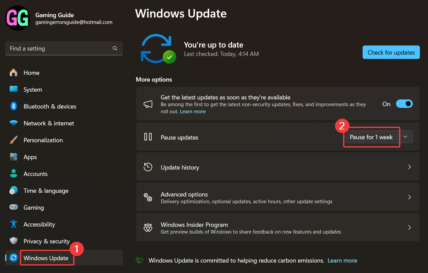The image size is (428, 273).
Task: Click the Windows Insider Program hearts icon
Action: pos(148,228)
